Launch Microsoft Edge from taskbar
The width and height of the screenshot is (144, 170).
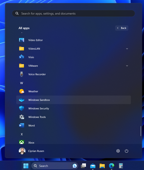pos(111,166)
